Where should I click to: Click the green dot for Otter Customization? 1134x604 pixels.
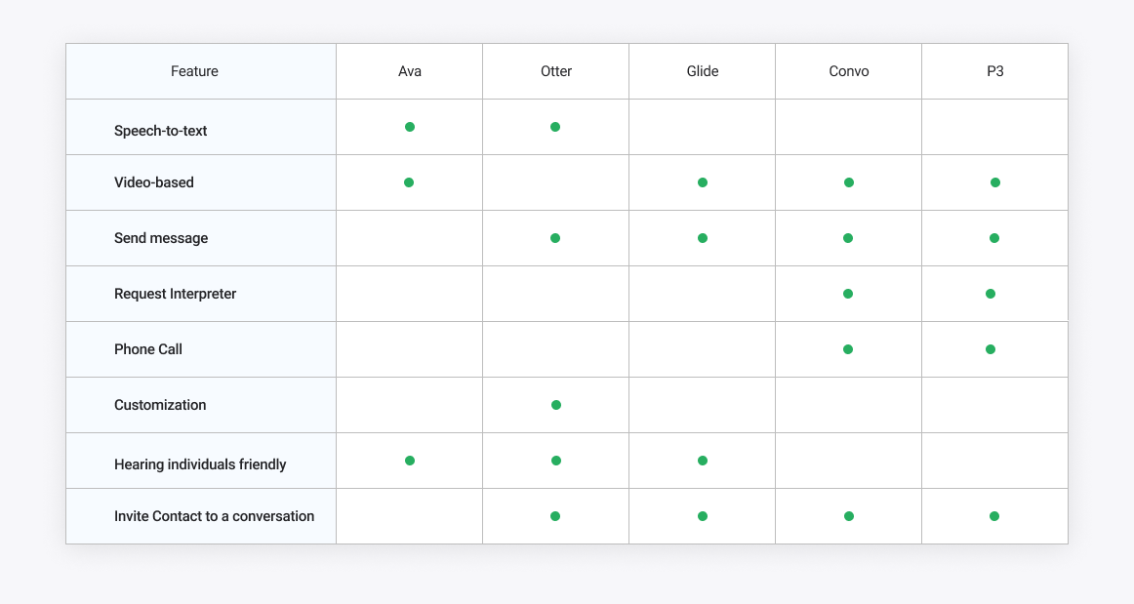556,405
